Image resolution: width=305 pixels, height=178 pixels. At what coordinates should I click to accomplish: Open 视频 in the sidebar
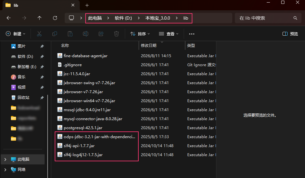tap(22, 87)
